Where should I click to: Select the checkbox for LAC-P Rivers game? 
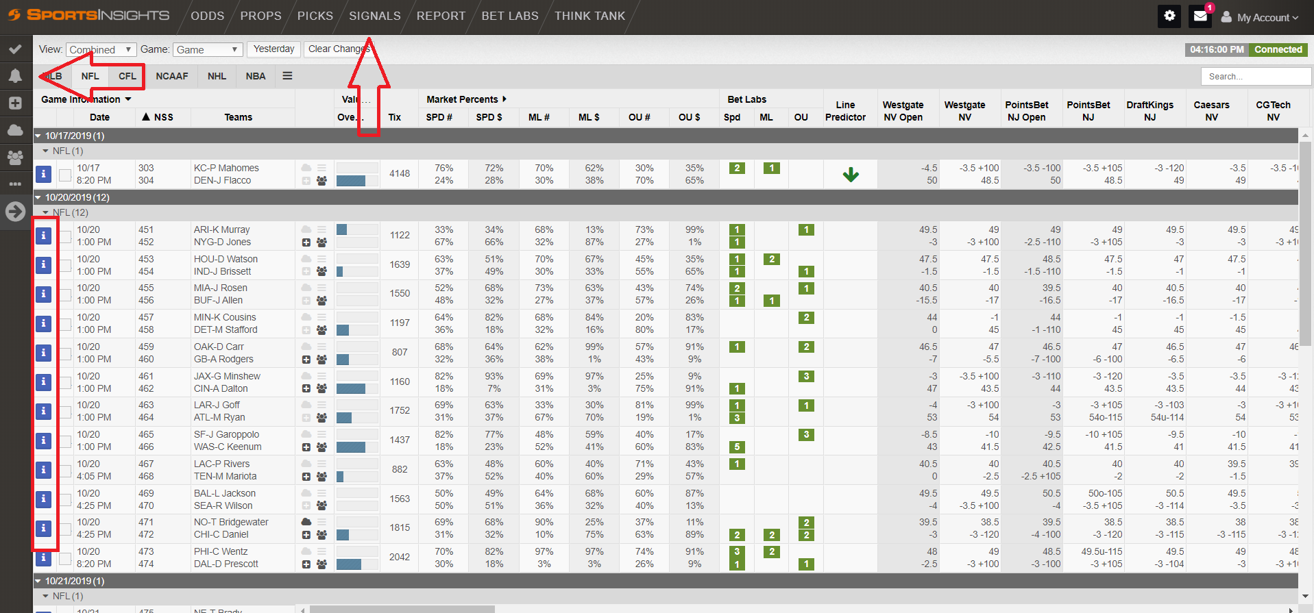coord(65,471)
